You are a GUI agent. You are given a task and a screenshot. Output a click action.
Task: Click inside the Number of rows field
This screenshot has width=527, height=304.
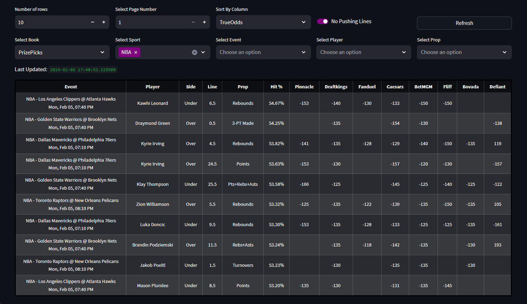(x=48, y=22)
